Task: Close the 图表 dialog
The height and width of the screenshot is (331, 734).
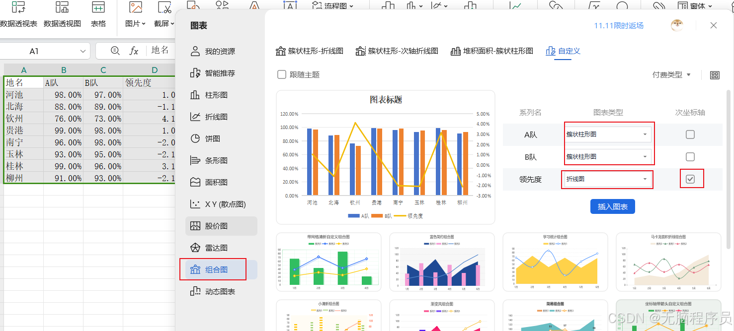Action: pyautogui.click(x=714, y=25)
